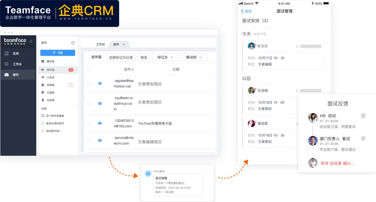Click the 主题 column header
The width and height of the screenshot is (376, 202).
pos(176,69)
